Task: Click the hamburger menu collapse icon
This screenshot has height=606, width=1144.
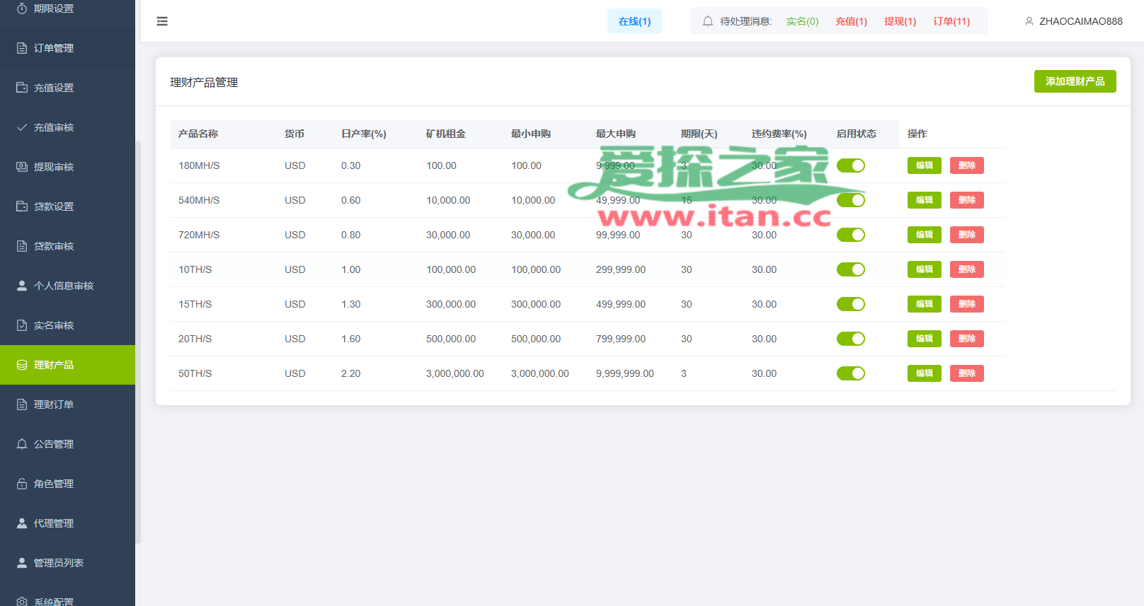Action: [x=162, y=21]
